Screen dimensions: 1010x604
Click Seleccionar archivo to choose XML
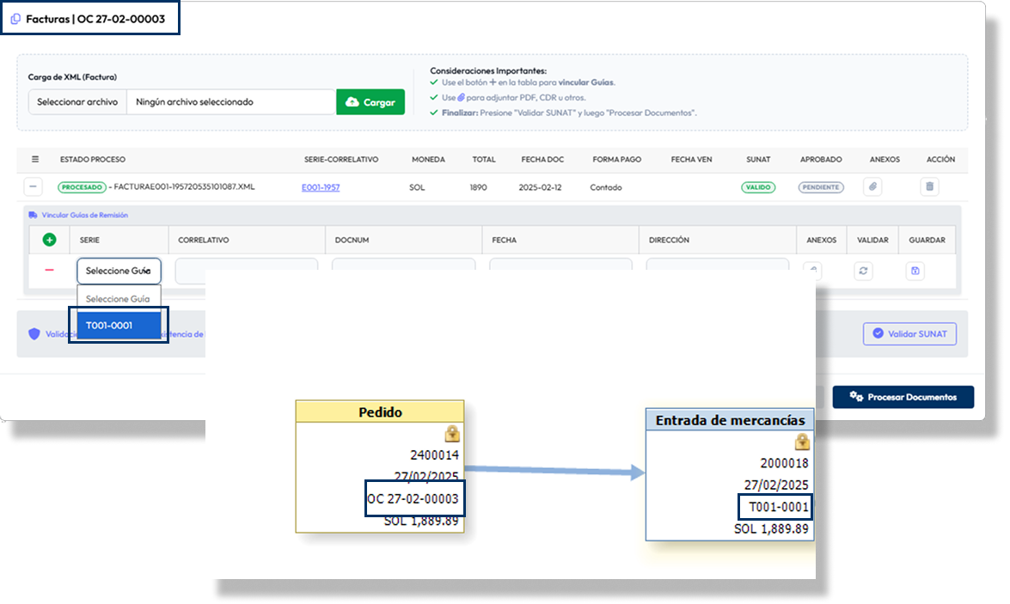(77, 102)
